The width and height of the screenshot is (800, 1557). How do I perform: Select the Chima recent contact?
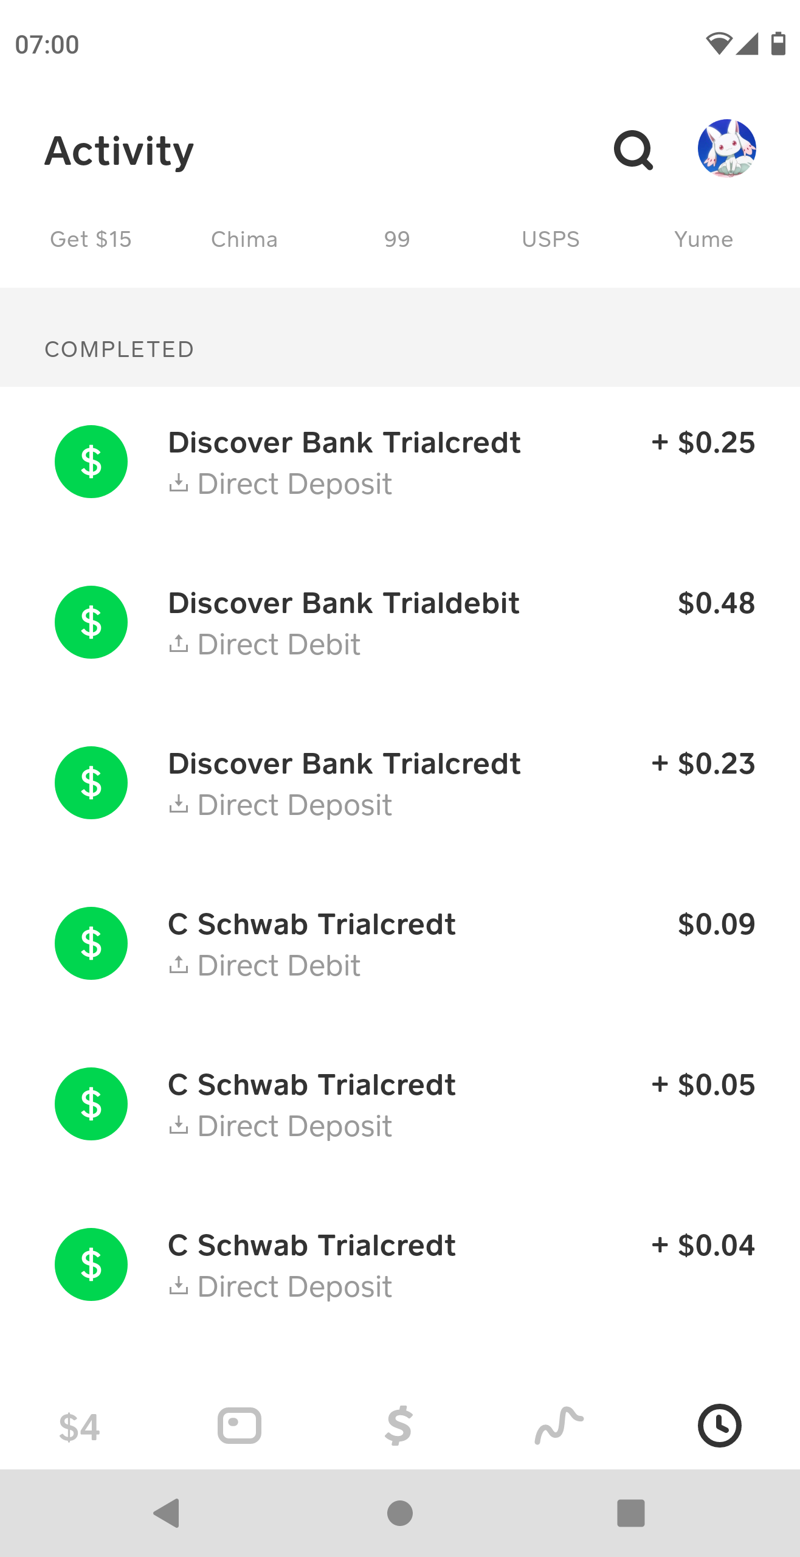244,240
